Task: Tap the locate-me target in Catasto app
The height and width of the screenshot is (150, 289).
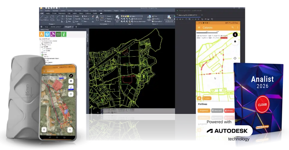Action: [235, 58]
